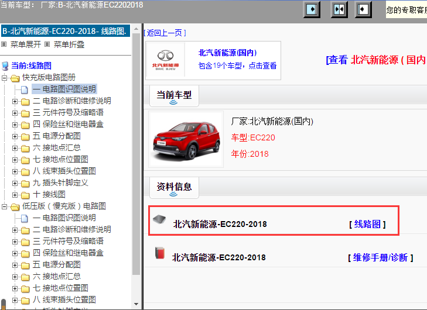Select 低压版 四 保险丝和继电器盒 item
Viewport: 427px width, 310px height.
[68, 253]
